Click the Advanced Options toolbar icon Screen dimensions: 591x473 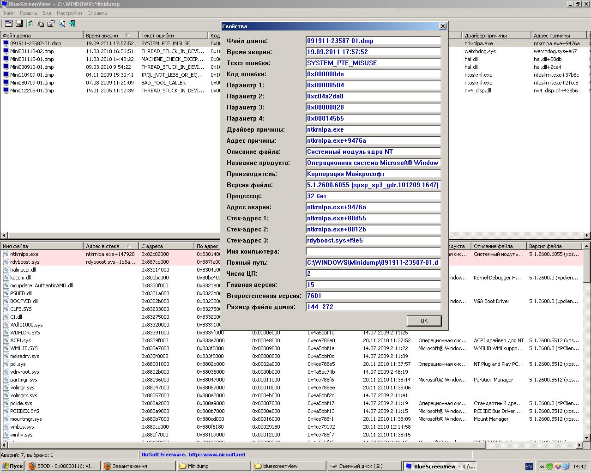point(9,24)
